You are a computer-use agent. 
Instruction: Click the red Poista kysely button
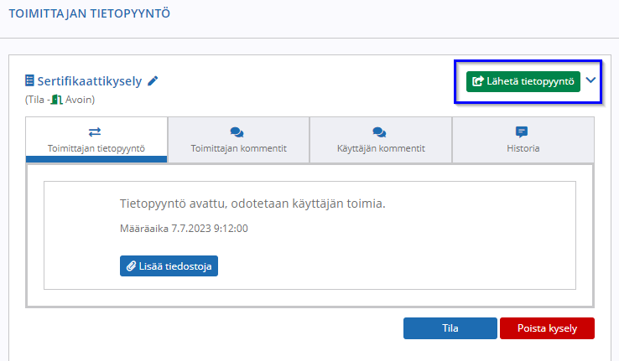(547, 328)
